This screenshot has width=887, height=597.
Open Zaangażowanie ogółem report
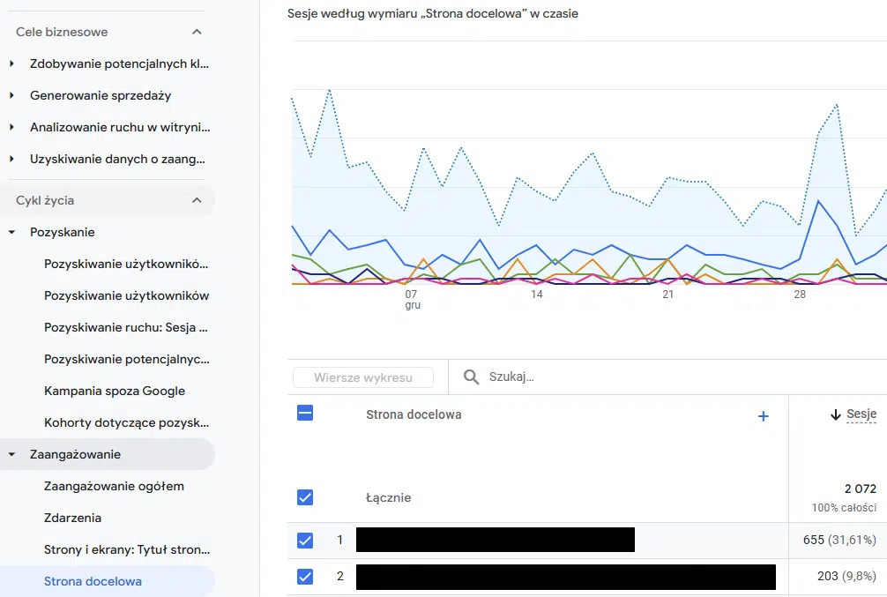point(114,486)
